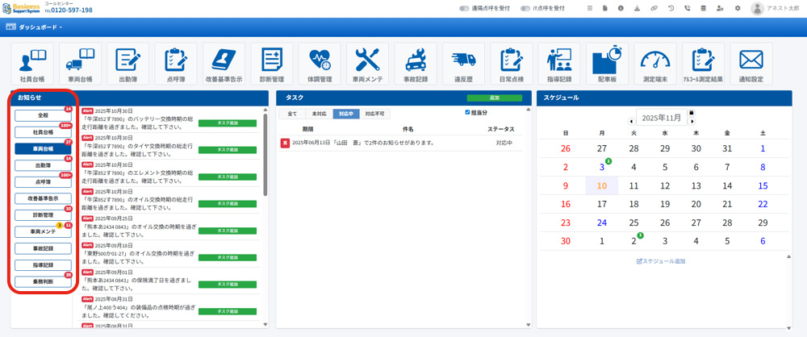Open the 改善基準告示 book icon
Screen dimensions: 807x337
click(224, 64)
